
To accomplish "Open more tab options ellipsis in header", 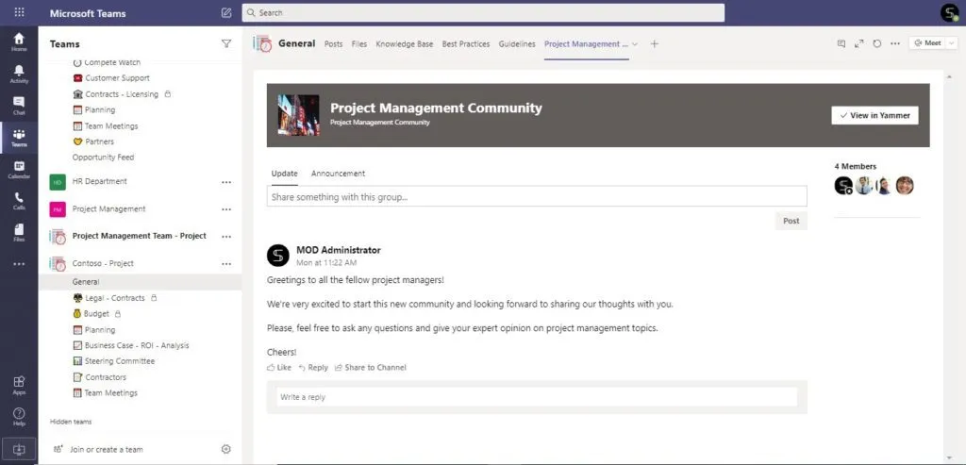I will coord(895,43).
